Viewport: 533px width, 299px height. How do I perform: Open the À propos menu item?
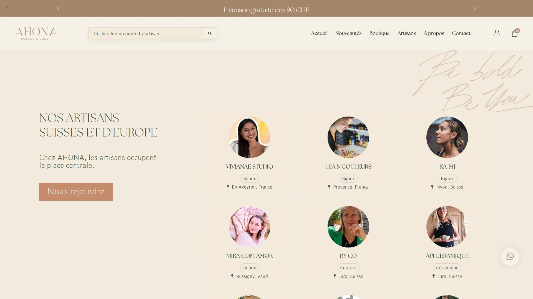click(434, 33)
